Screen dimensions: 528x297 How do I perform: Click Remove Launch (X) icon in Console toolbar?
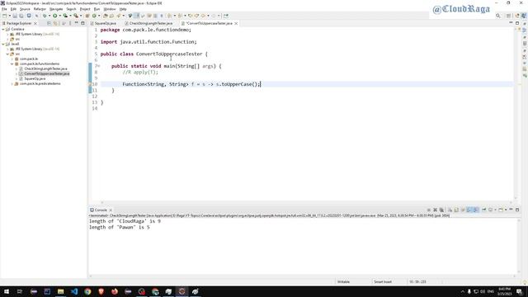435,210
